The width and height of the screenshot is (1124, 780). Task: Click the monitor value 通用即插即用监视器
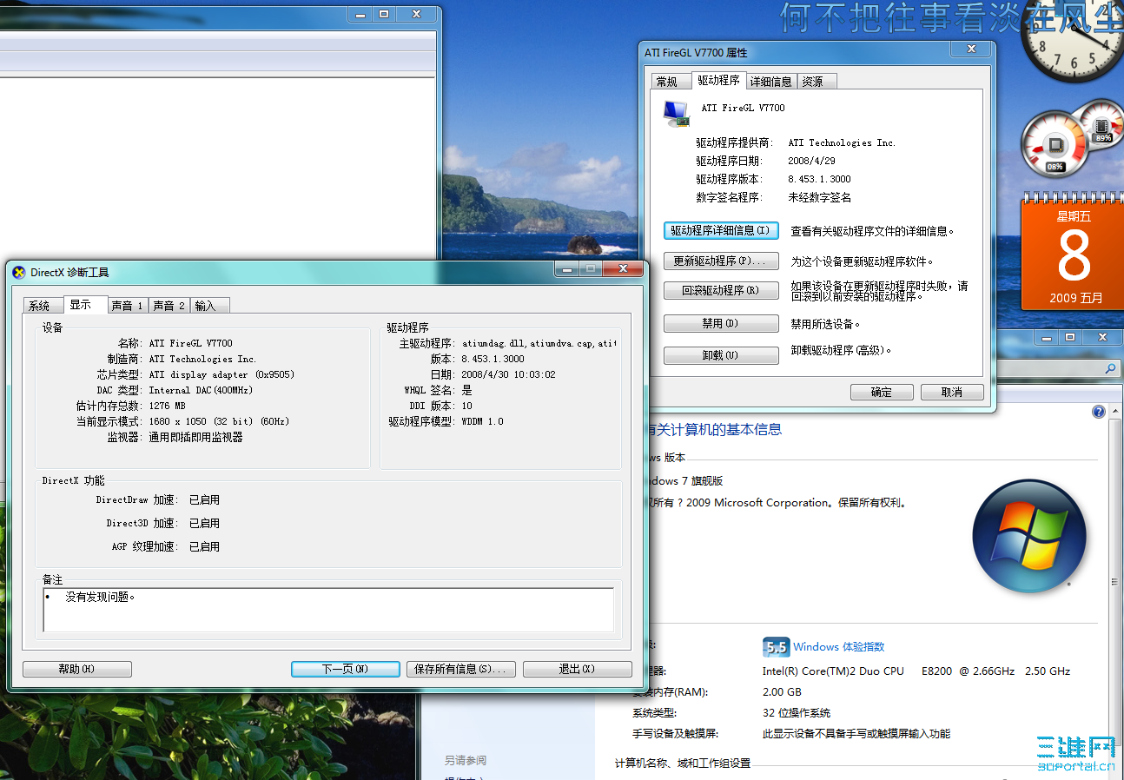196,437
